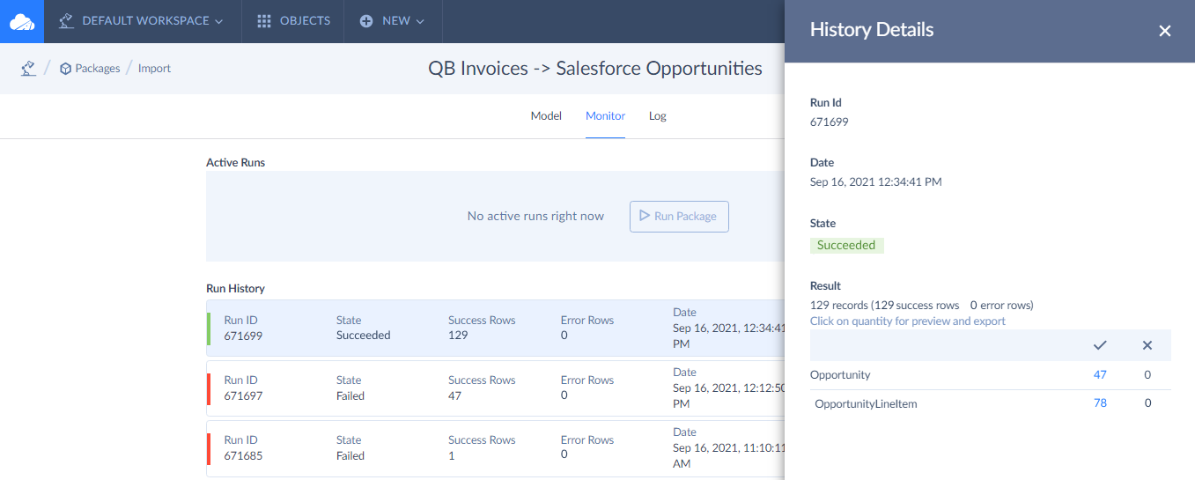Click the Run History heading
The height and width of the screenshot is (480, 1195).
pyautogui.click(x=235, y=288)
